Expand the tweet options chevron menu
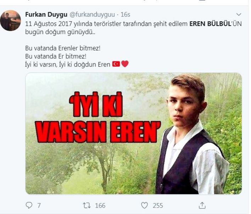This screenshot has width=251, height=214. (x=239, y=15)
